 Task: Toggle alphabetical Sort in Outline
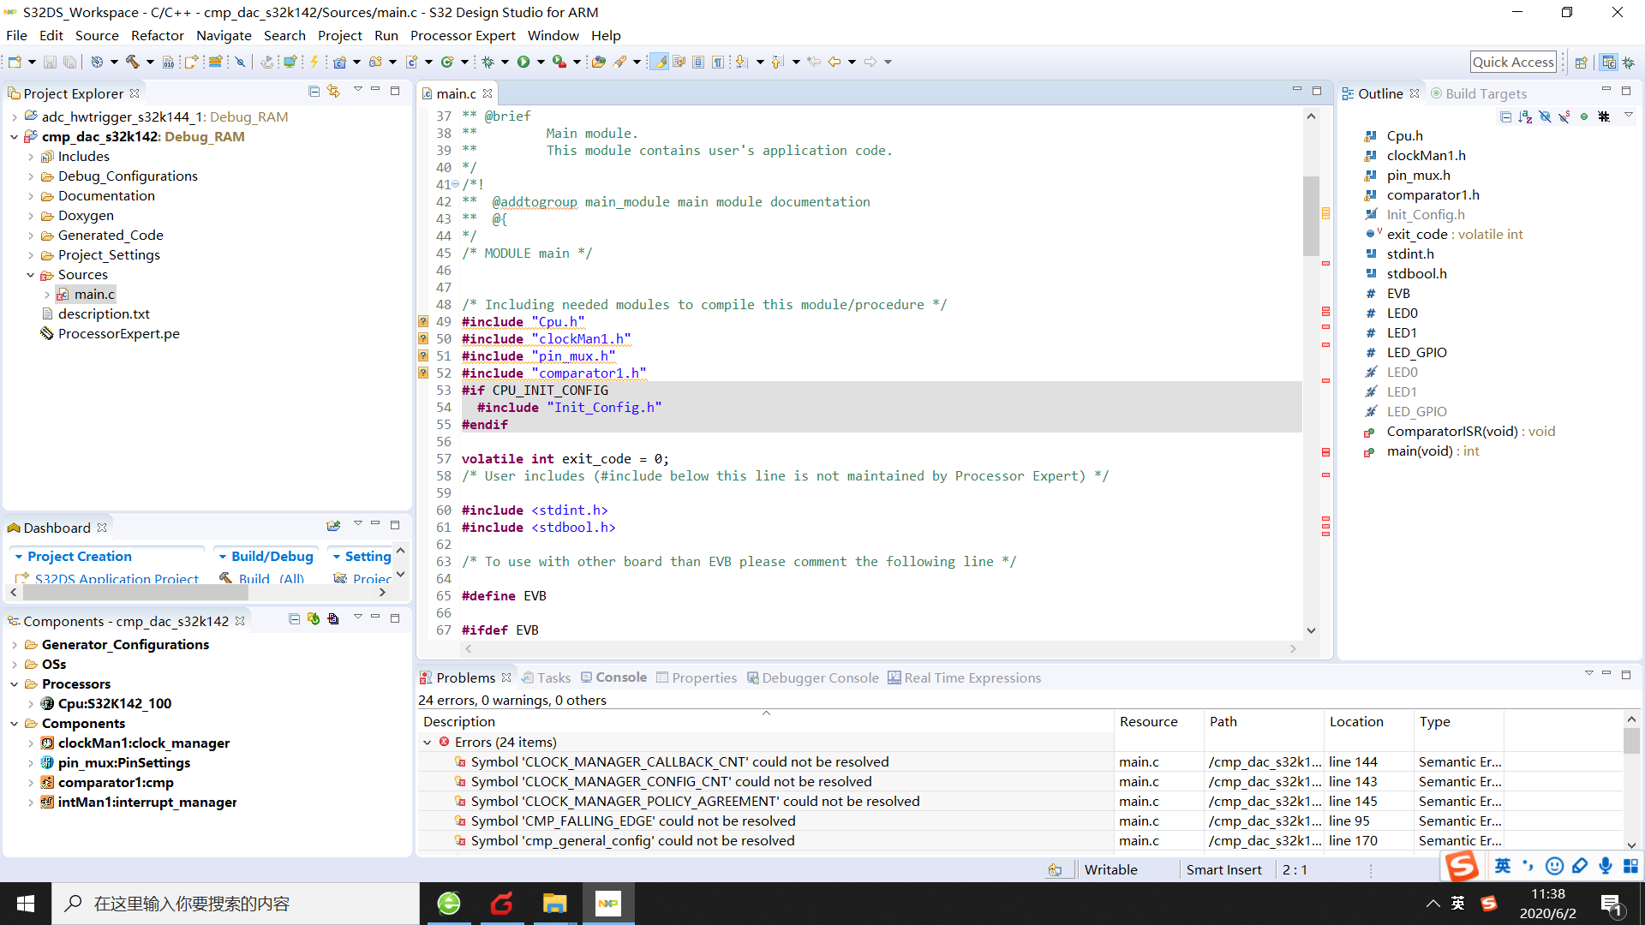1525,116
